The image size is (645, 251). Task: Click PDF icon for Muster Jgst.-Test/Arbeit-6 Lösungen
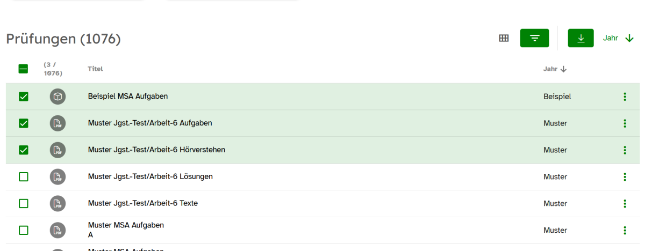[58, 177]
